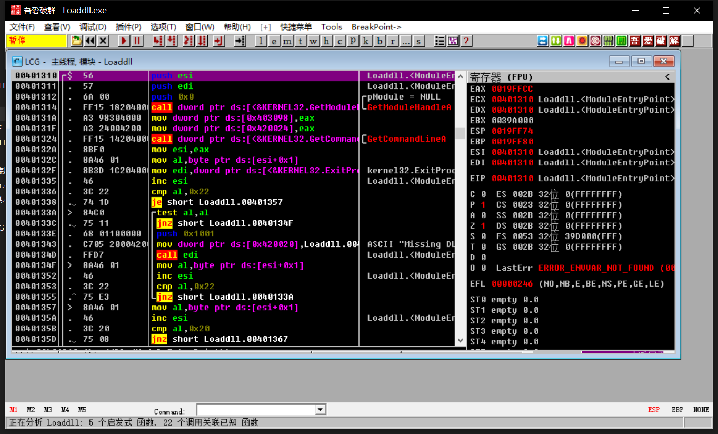Select EBP stack addressing mode
The image size is (718, 434).
point(677,410)
